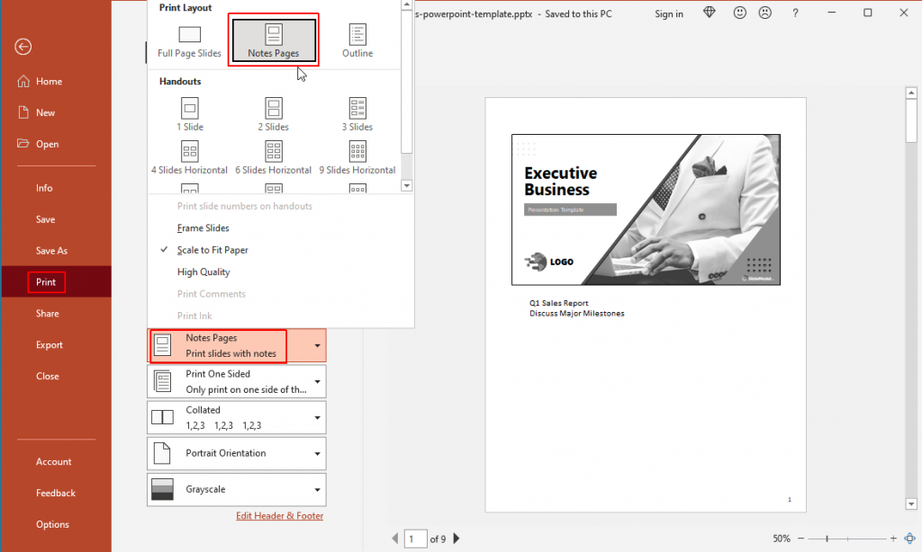Select 4 Slides Horizontal handout
This screenshot has height=552, width=922.
click(189, 158)
